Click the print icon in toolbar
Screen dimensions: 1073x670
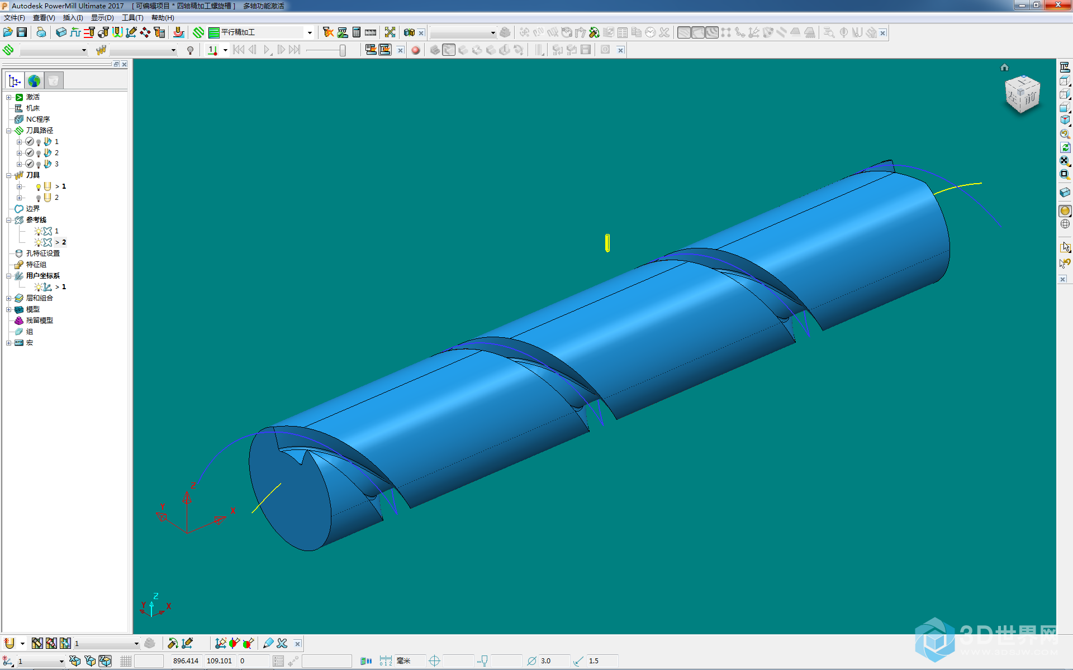(x=41, y=32)
